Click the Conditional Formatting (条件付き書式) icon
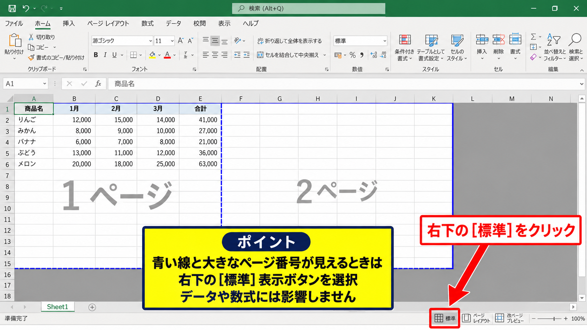This screenshot has height=330, width=587. tap(404, 40)
